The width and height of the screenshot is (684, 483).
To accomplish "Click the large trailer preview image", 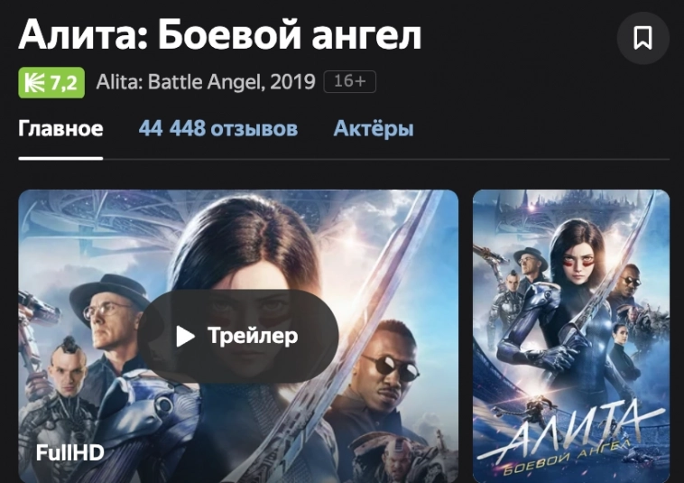I will pyautogui.click(x=238, y=336).
